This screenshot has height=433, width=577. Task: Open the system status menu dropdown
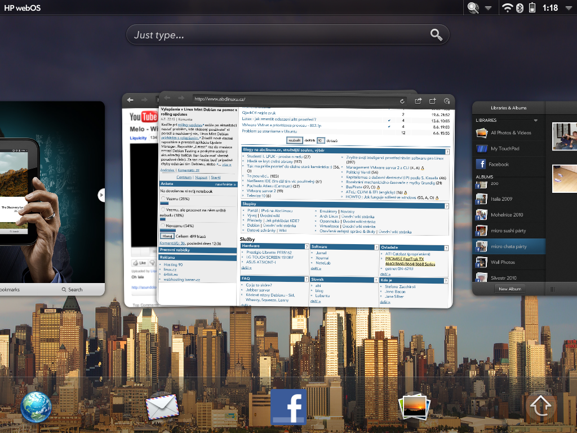pyautogui.click(x=567, y=8)
